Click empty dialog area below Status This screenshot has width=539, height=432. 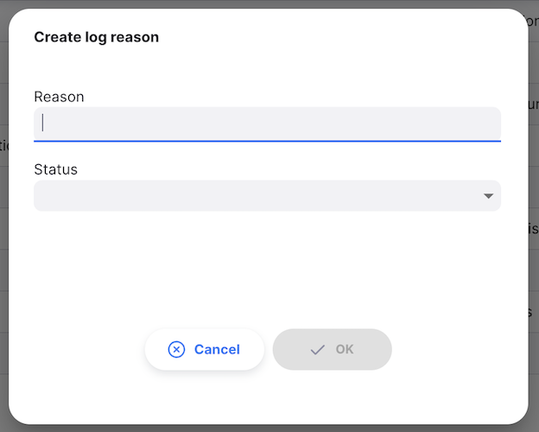click(267, 268)
